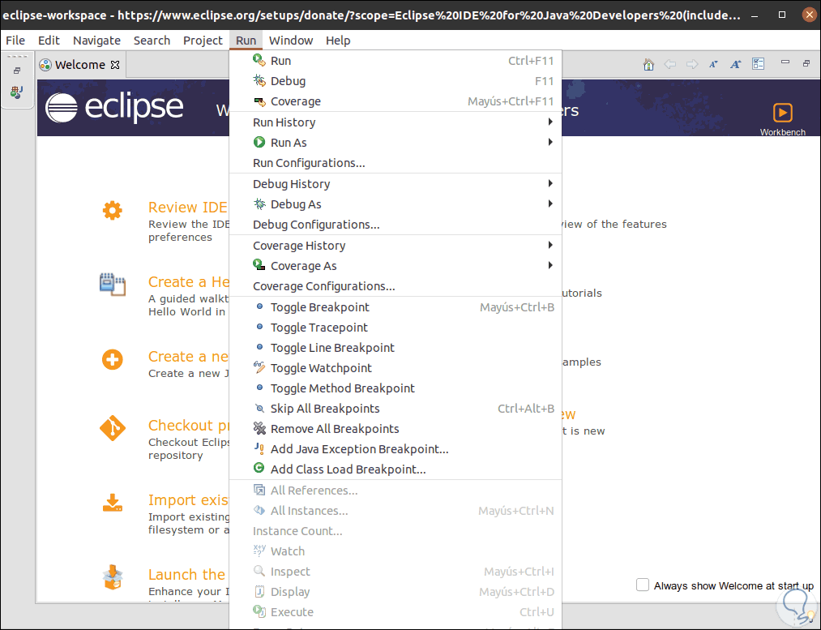Open the Search menu

[152, 41]
